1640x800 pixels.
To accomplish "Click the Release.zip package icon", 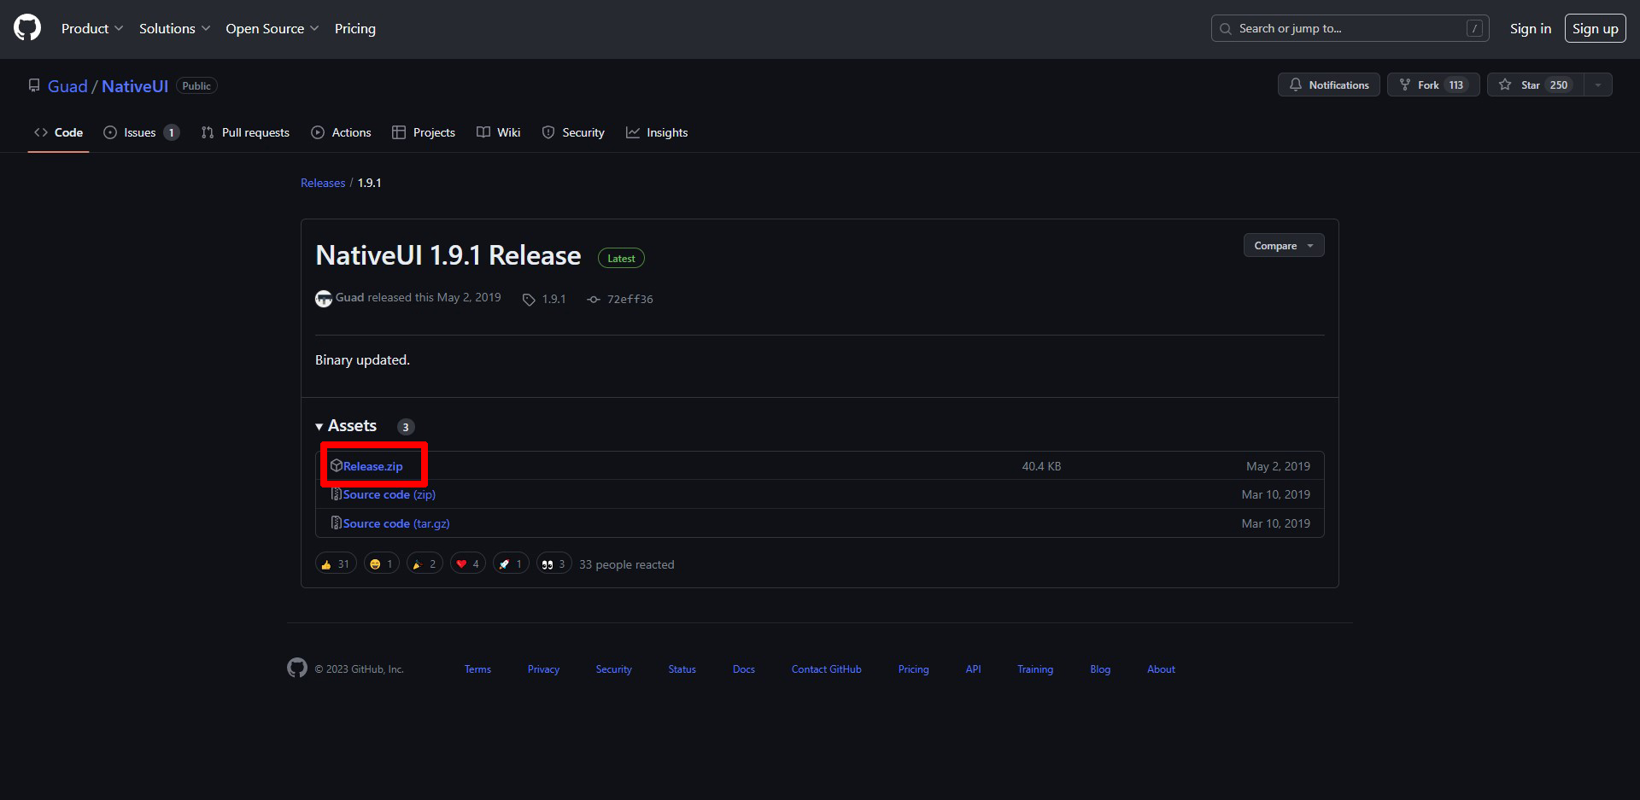I will coord(337,466).
